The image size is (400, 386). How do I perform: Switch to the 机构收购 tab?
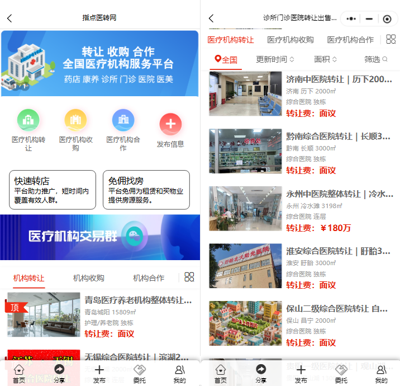click(x=88, y=278)
